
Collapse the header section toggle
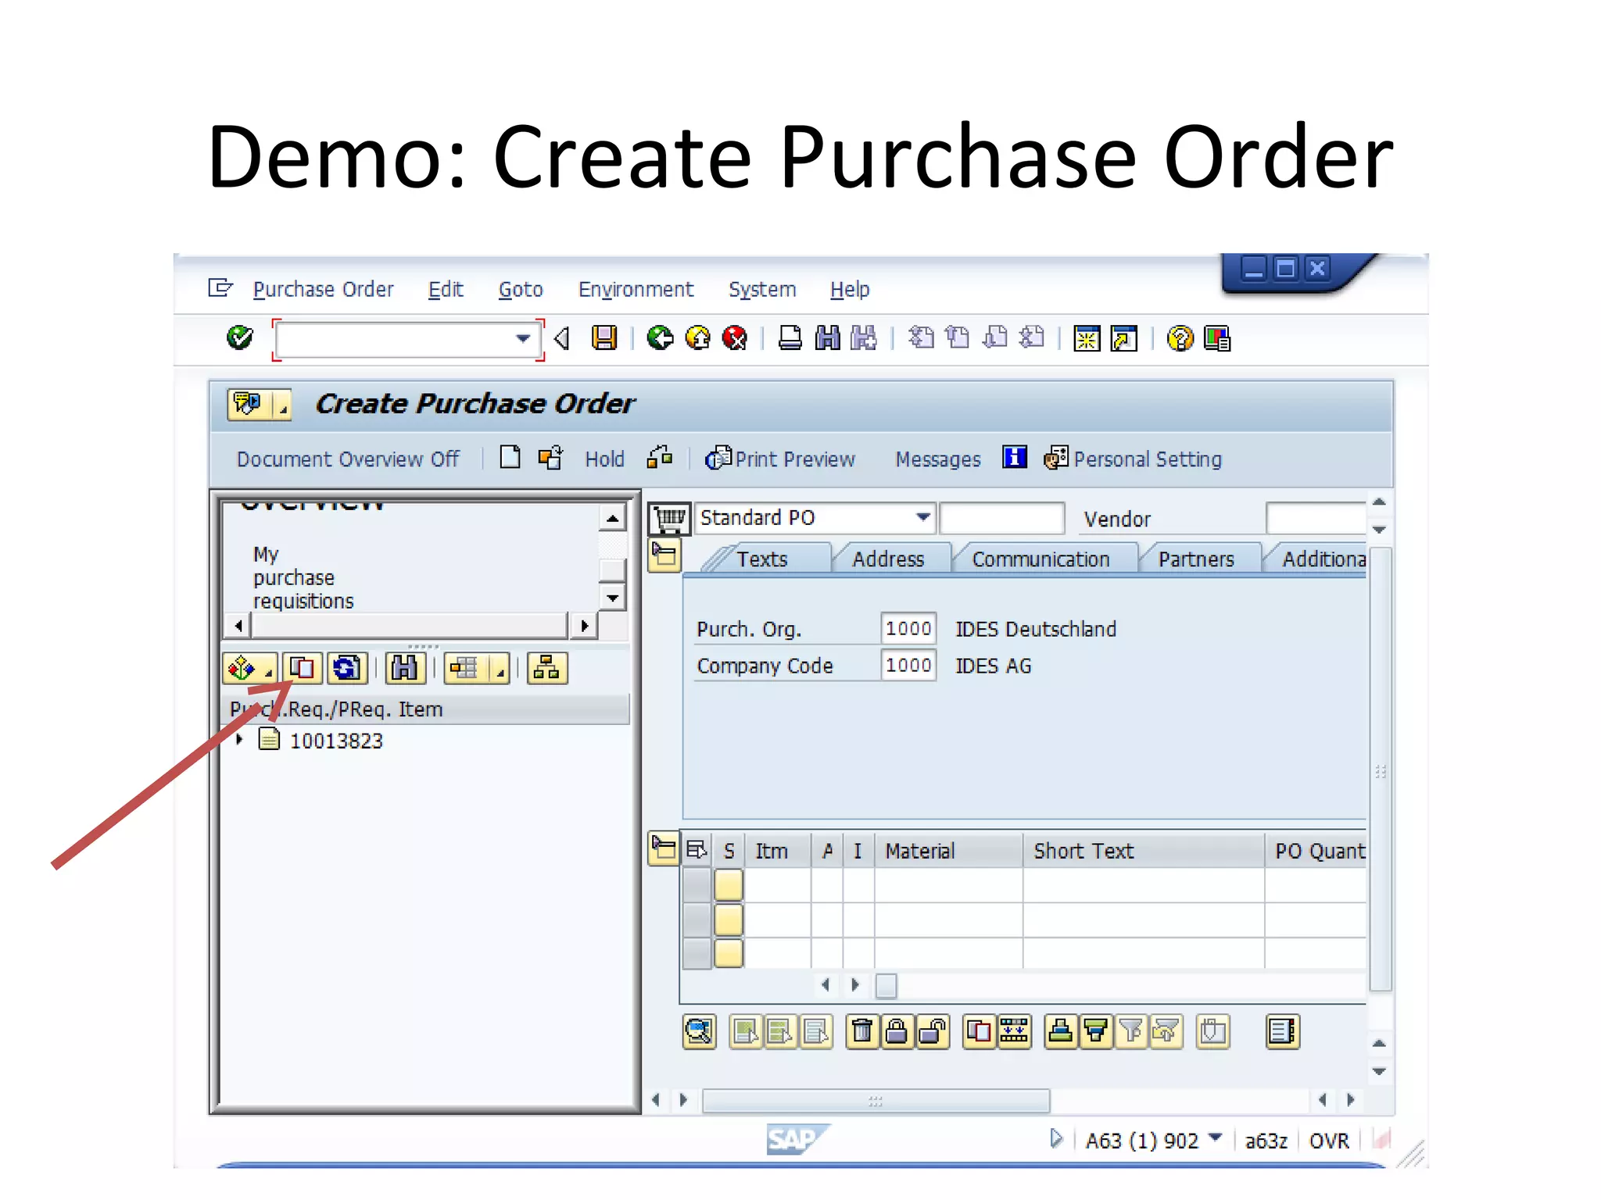pos(664,556)
